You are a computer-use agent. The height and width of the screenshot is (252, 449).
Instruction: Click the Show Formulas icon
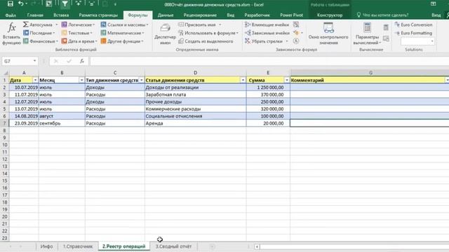296,24
